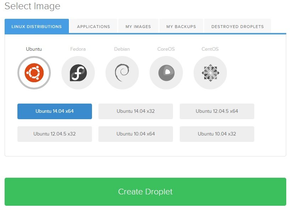
Task: Choose the Fedora distribution icon
Action: coord(78,73)
